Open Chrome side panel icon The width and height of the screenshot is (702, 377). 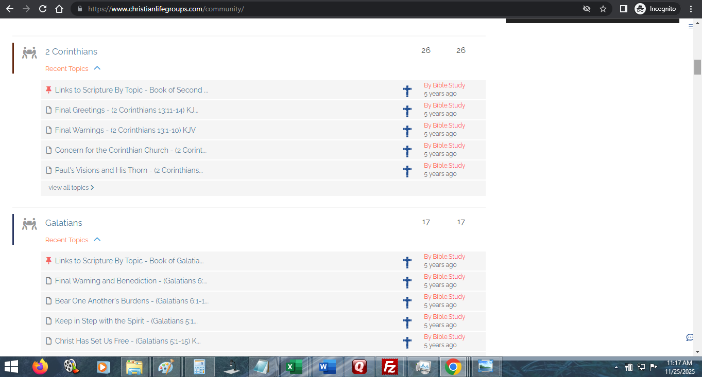point(623,9)
